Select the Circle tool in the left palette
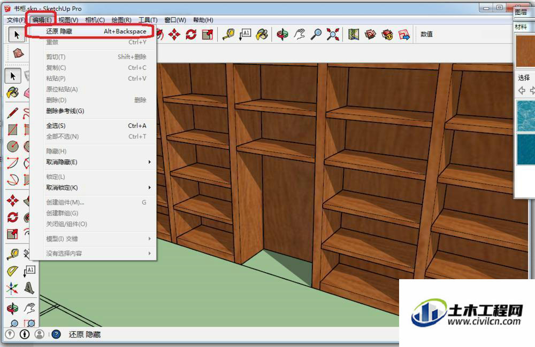 [13, 146]
